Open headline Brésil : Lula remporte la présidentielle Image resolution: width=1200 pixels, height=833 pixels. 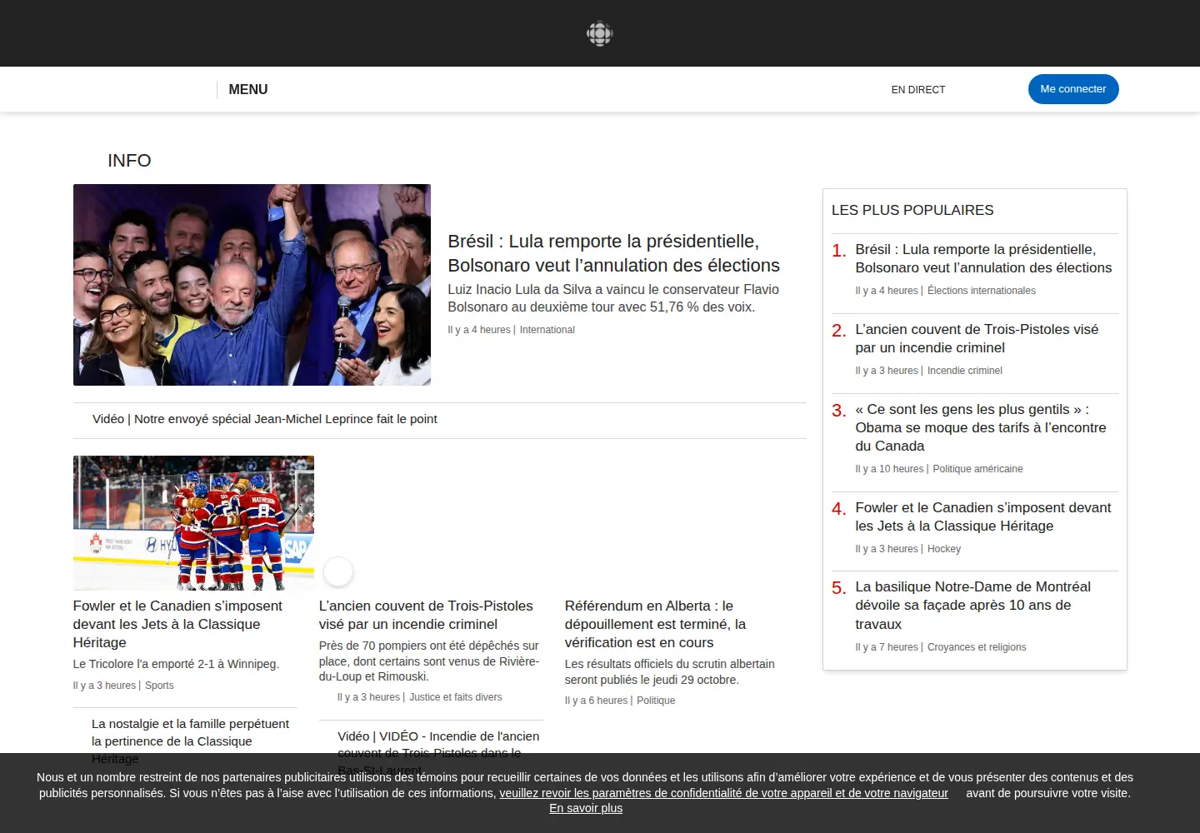pyautogui.click(x=613, y=253)
